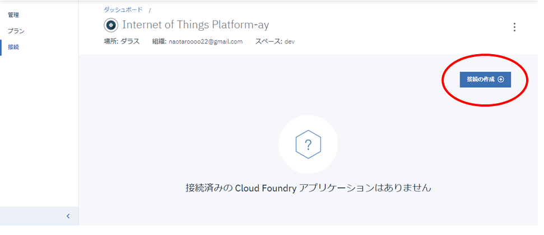
Task: Click the plus icon inside 接続の作成
Action: pyautogui.click(x=501, y=80)
